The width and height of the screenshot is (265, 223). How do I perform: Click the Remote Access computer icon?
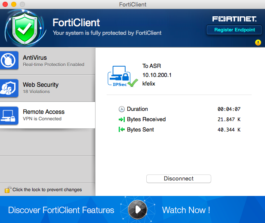[x=9, y=115]
